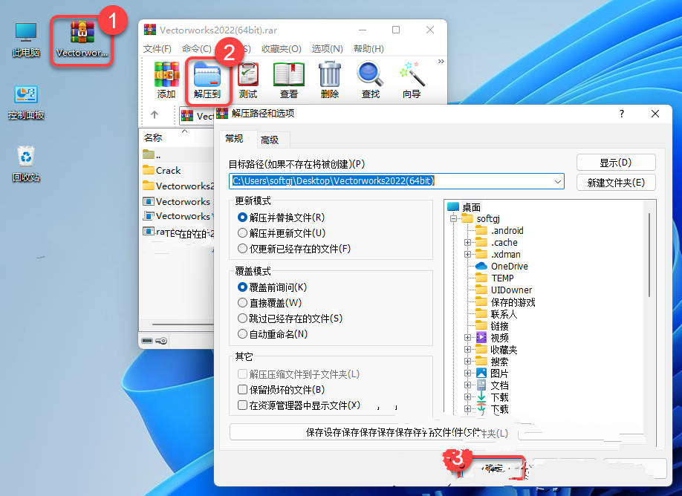The width and height of the screenshot is (682, 496).
Task: Select 覆盖前询问(K) radio button
Action: click(x=242, y=287)
